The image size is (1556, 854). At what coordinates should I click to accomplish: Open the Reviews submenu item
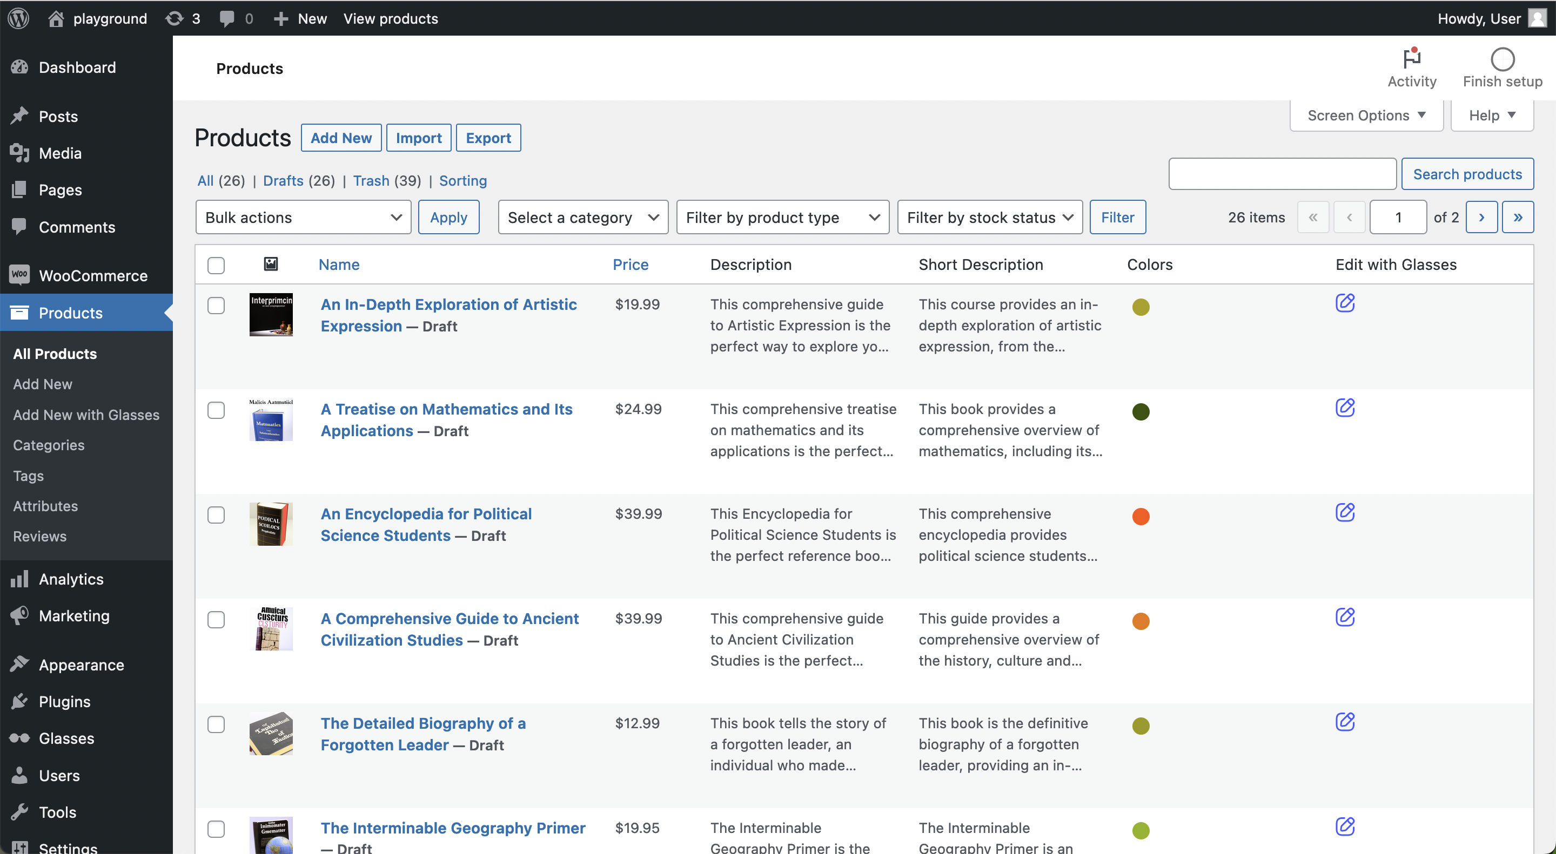[40, 536]
